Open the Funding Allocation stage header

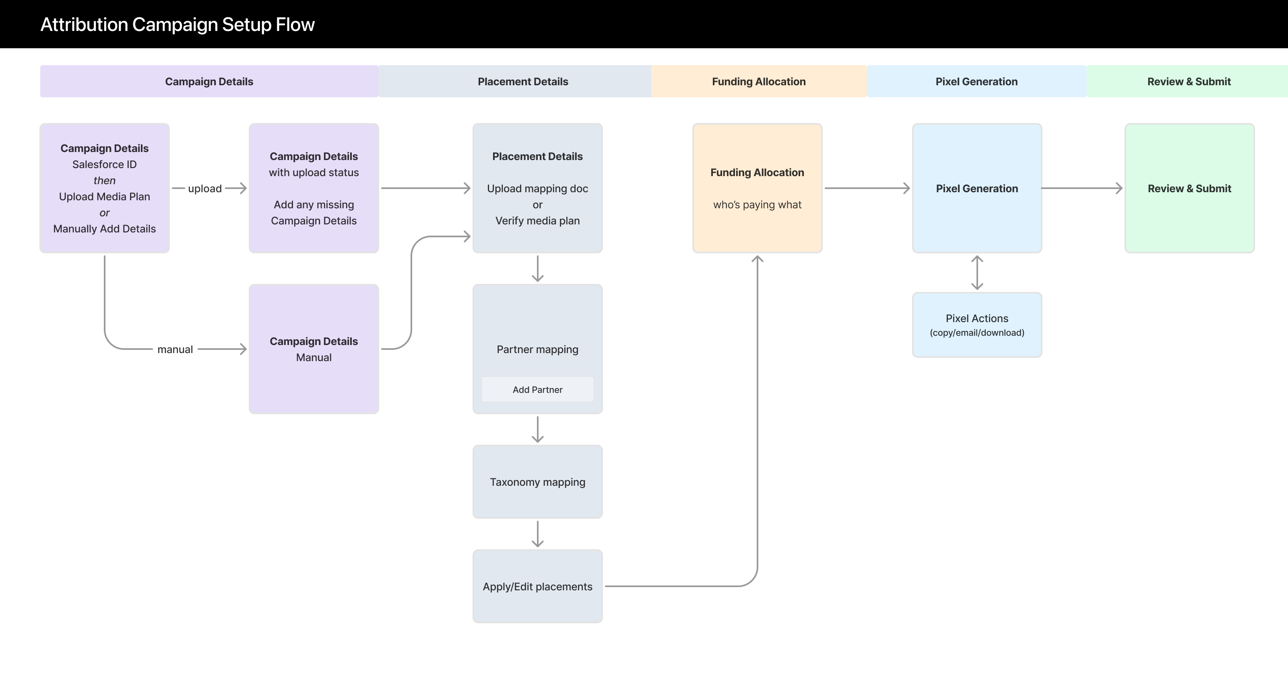pos(758,81)
